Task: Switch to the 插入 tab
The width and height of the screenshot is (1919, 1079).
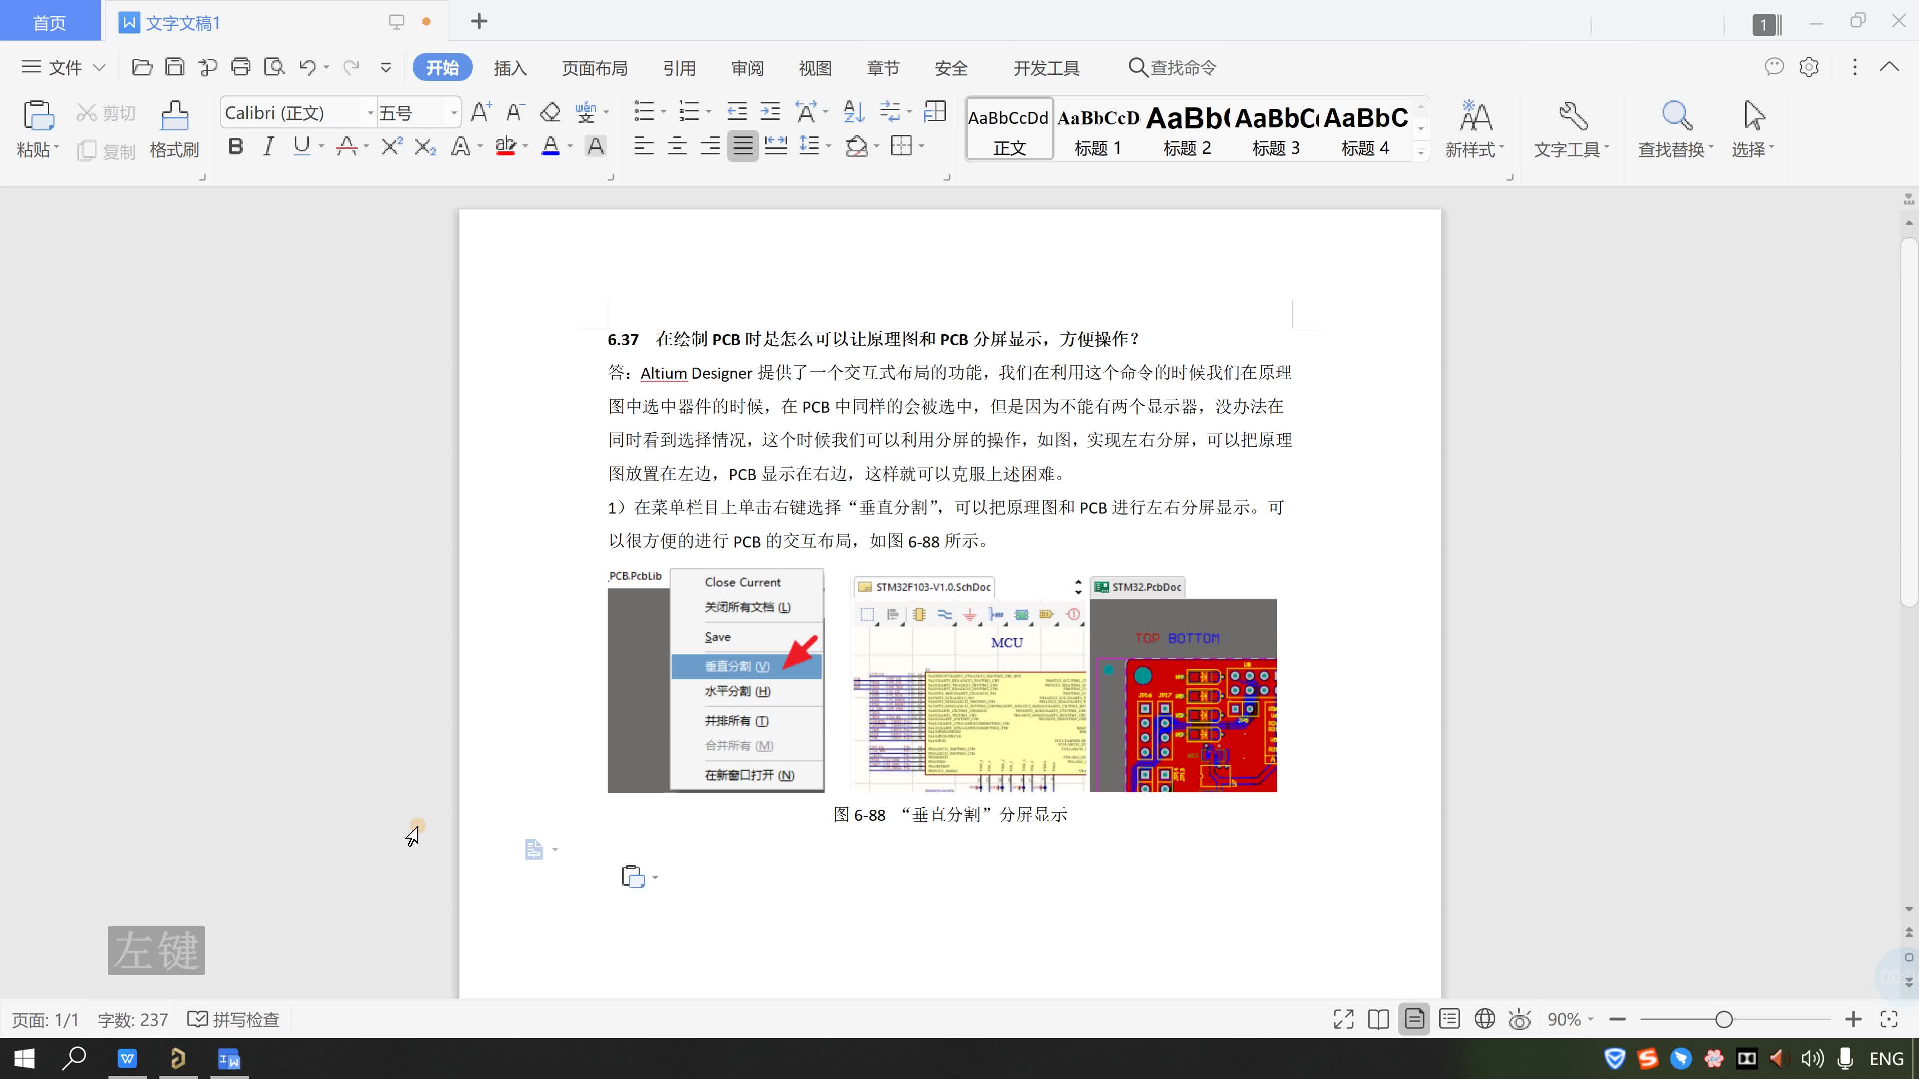Action: [510, 68]
